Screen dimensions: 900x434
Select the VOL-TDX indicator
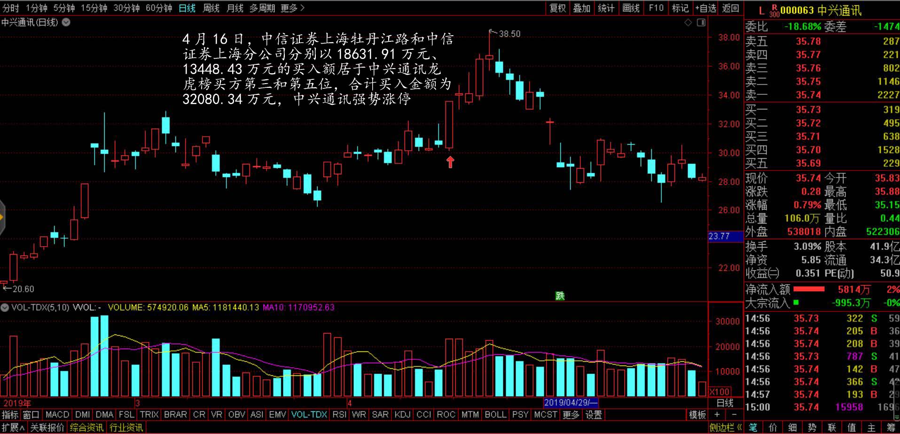tap(309, 415)
